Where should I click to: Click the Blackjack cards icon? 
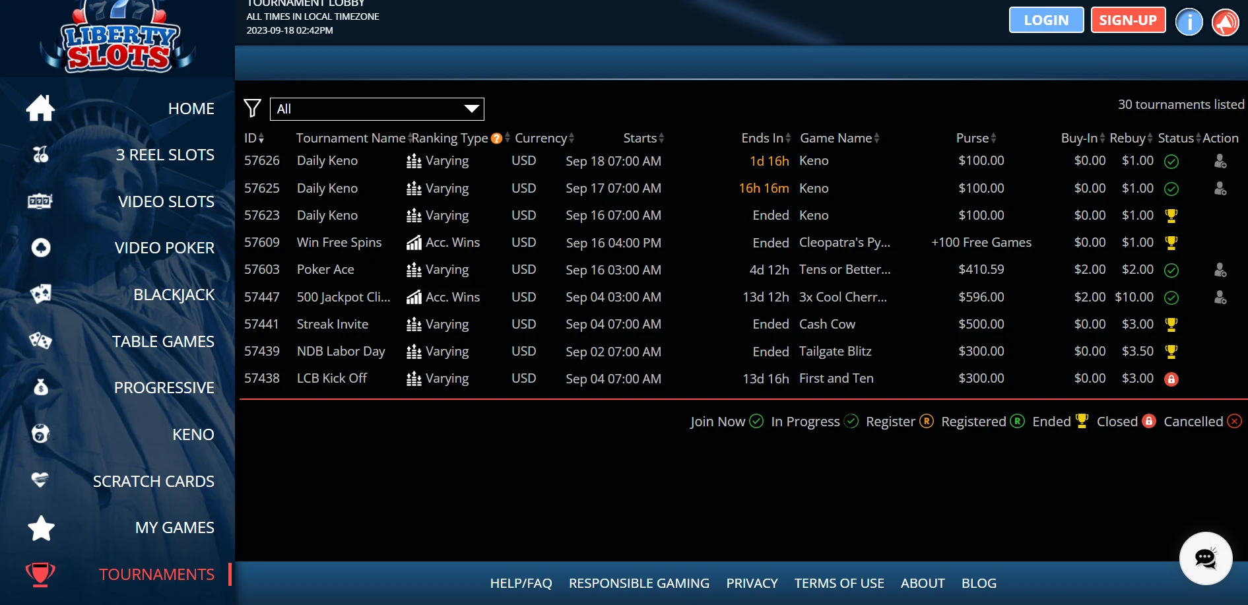click(x=41, y=294)
